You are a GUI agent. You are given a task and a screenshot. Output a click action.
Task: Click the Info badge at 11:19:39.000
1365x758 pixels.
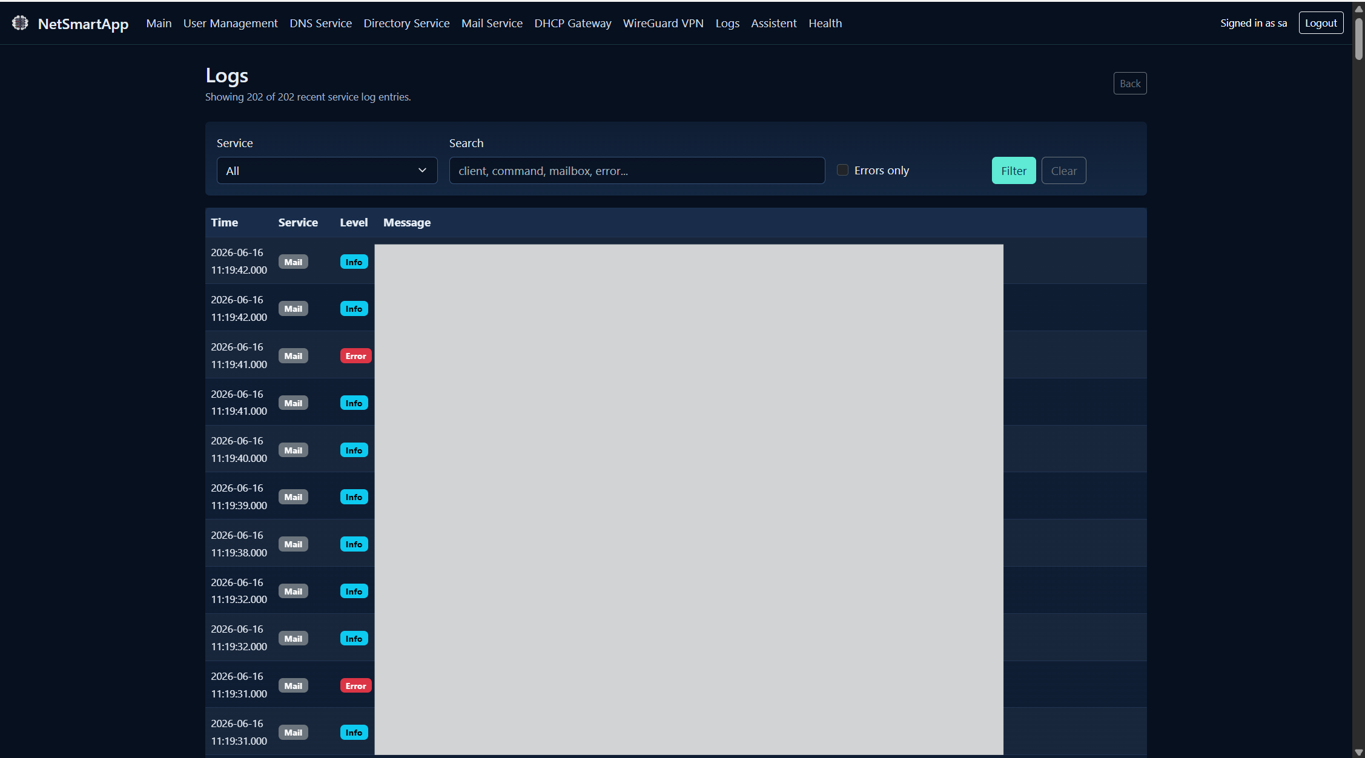click(354, 497)
